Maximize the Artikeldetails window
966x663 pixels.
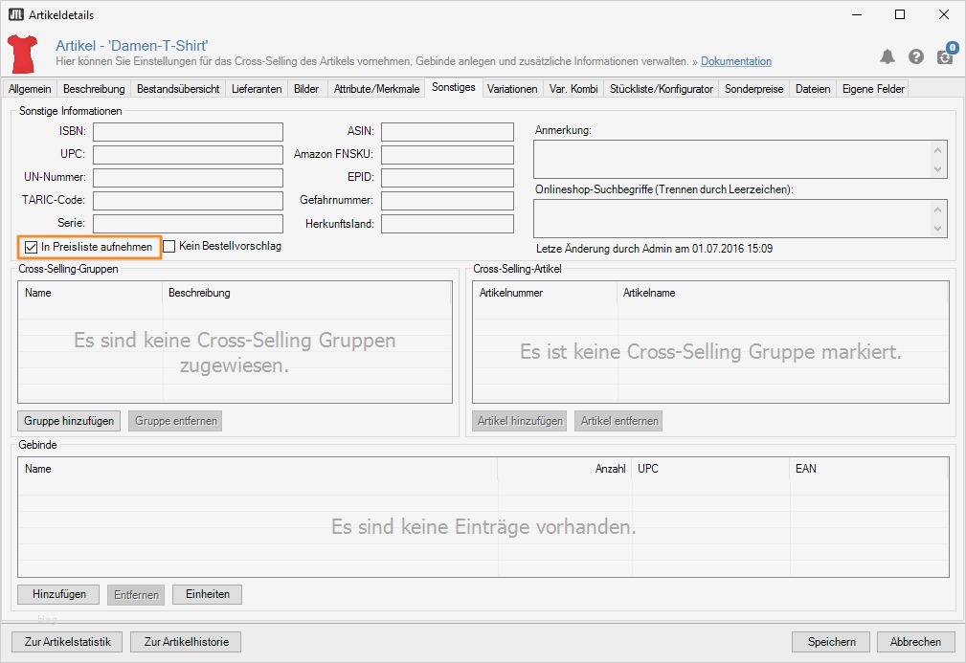900,14
